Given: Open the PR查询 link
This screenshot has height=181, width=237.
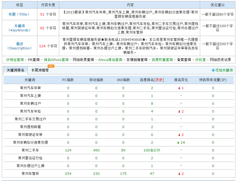Looking at the screenshot, I should (x=34, y=60).
